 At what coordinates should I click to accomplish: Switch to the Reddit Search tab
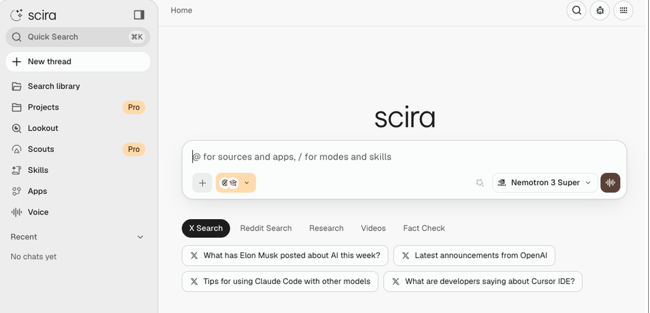[266, 229]
